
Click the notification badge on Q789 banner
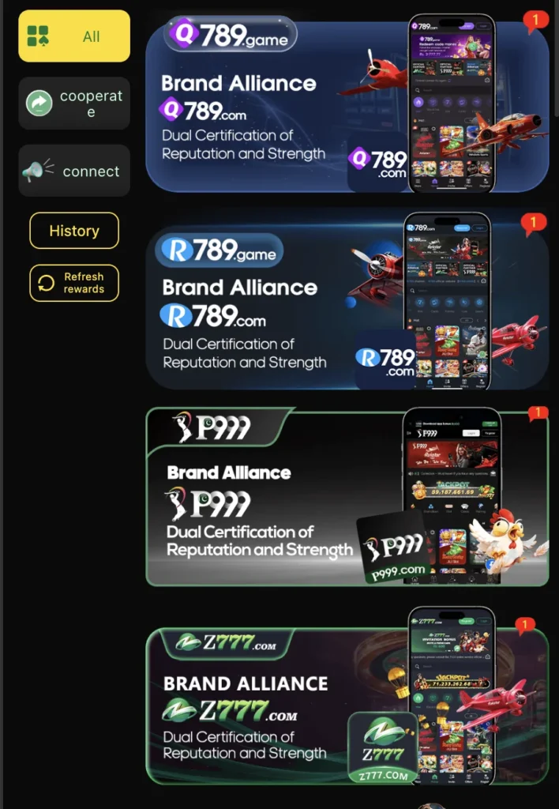(x=535, y=21)
